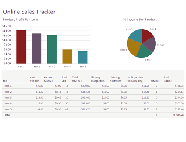
Task: Select the Total Income column header
Action: 168,79
